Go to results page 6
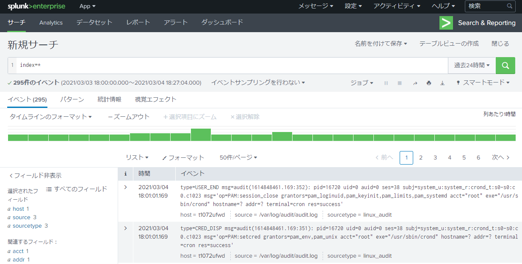Viewport: 522px width, 264px height. 478,157
